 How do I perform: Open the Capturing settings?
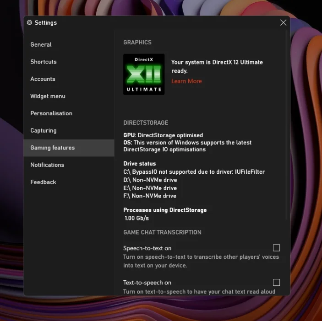(x=69, y=131)
